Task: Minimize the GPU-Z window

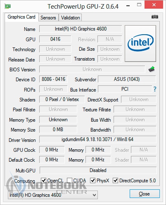Action: [128, 6]
